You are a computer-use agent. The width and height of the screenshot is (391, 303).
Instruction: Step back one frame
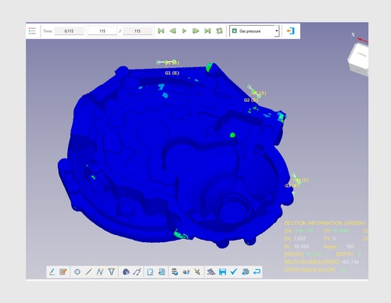point(173,31)
